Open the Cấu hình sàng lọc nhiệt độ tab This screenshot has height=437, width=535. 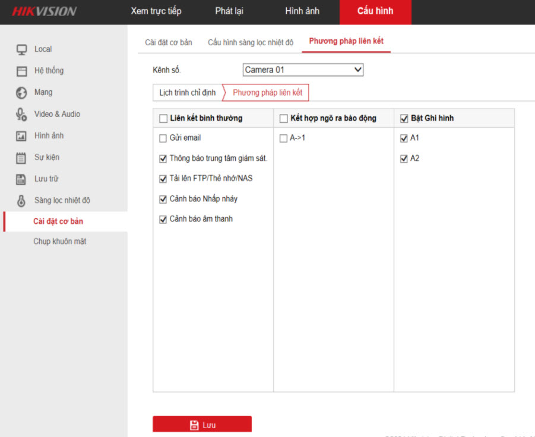coord(251,42)
